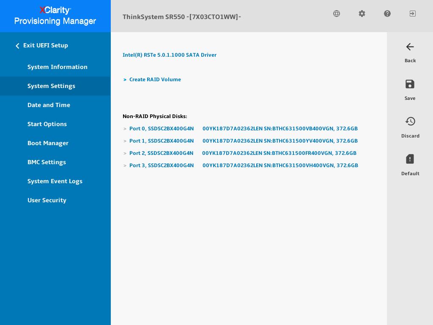Open Boot Manager from sidebar menu

(48, 143)
